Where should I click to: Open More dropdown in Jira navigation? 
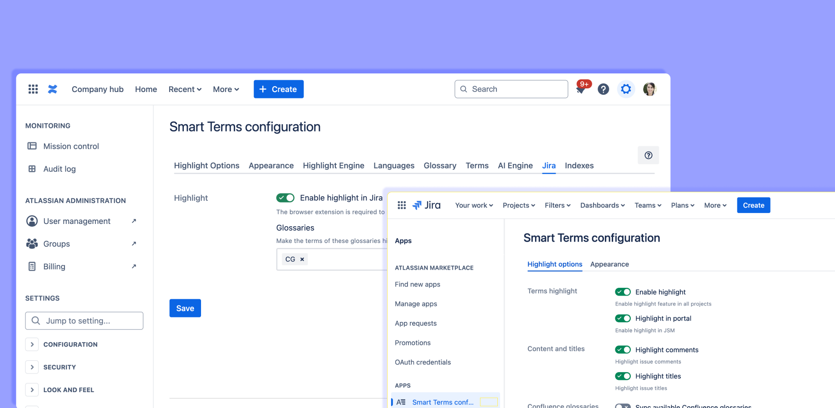tap(715, 205)
